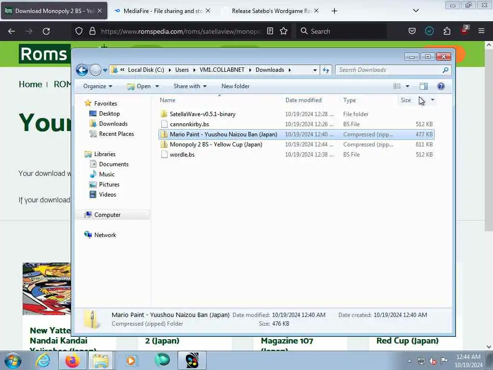
Task: Select Network in the navigation pane
Action: pos(105,235)
